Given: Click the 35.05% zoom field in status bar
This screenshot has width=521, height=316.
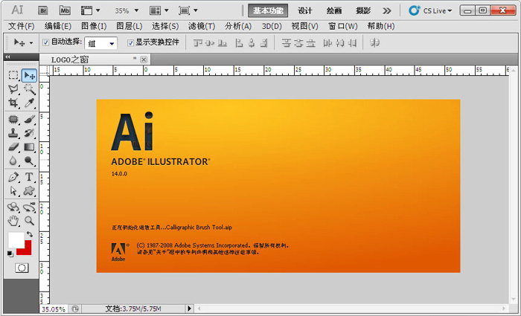Looking at the screenshot, I should point(54,309).
